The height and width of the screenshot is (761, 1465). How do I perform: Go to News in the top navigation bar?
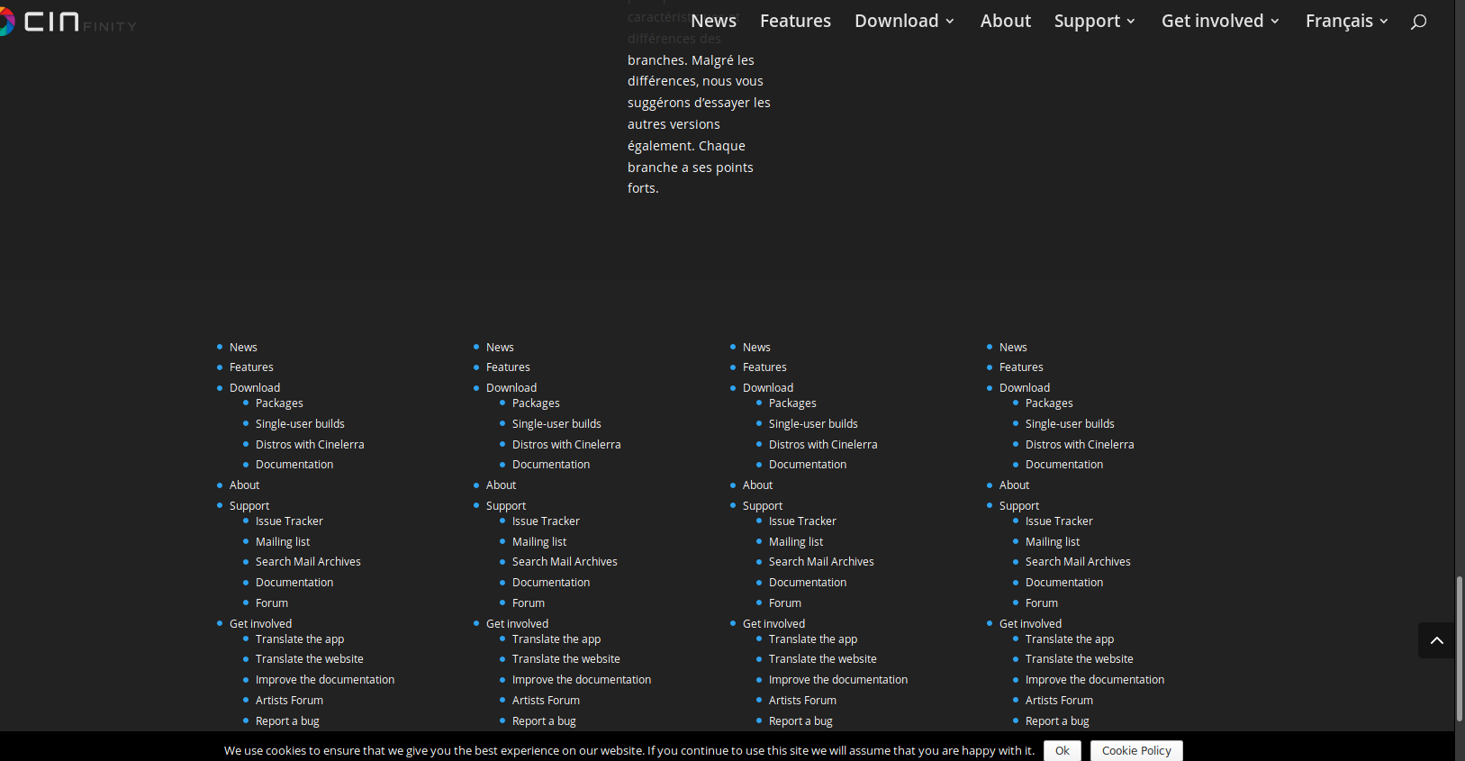[713, 21]
